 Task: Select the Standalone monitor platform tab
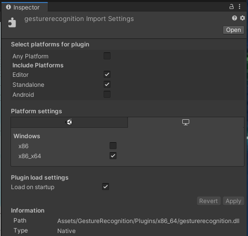click(x=186, y=122)
